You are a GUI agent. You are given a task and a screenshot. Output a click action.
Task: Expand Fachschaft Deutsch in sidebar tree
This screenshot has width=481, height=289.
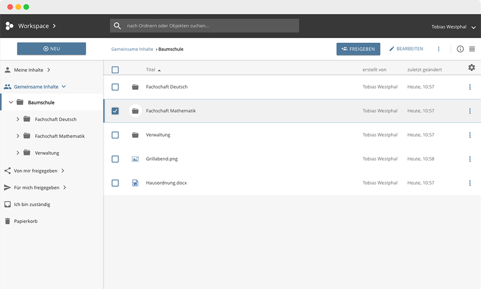tap(18, 119)
